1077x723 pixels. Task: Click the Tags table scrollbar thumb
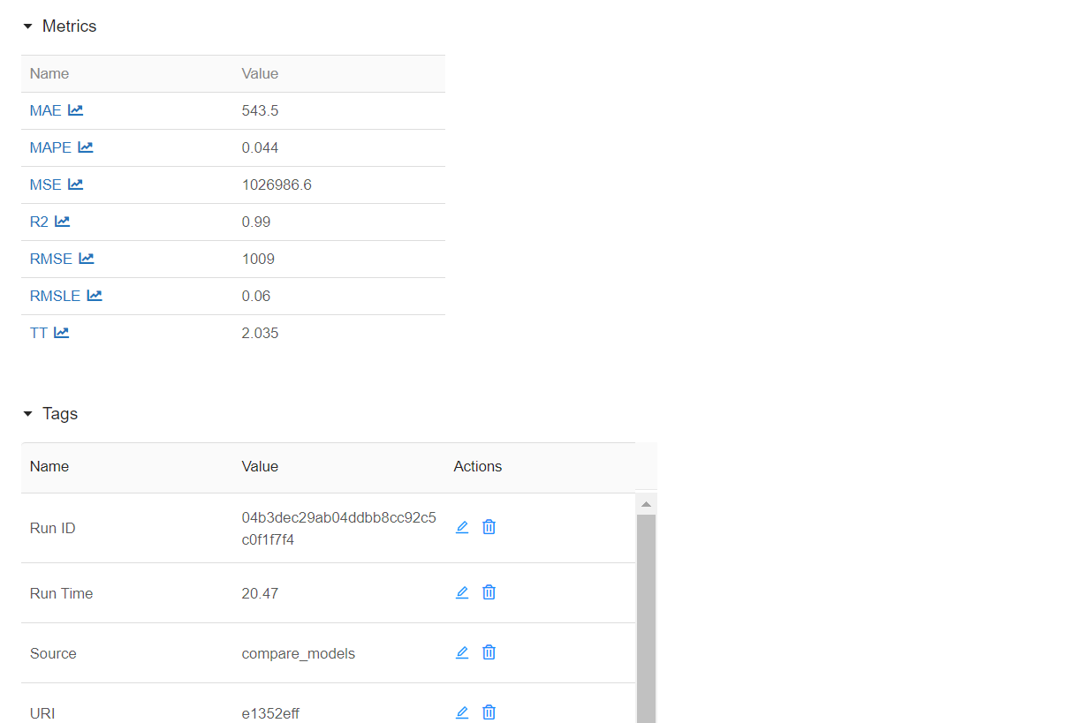point(646,618)
